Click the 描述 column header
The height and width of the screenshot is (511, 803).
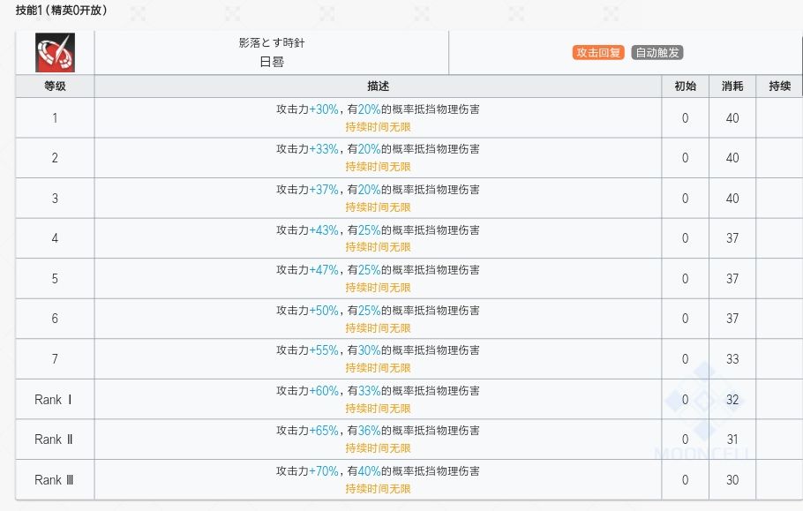point(378,86)
